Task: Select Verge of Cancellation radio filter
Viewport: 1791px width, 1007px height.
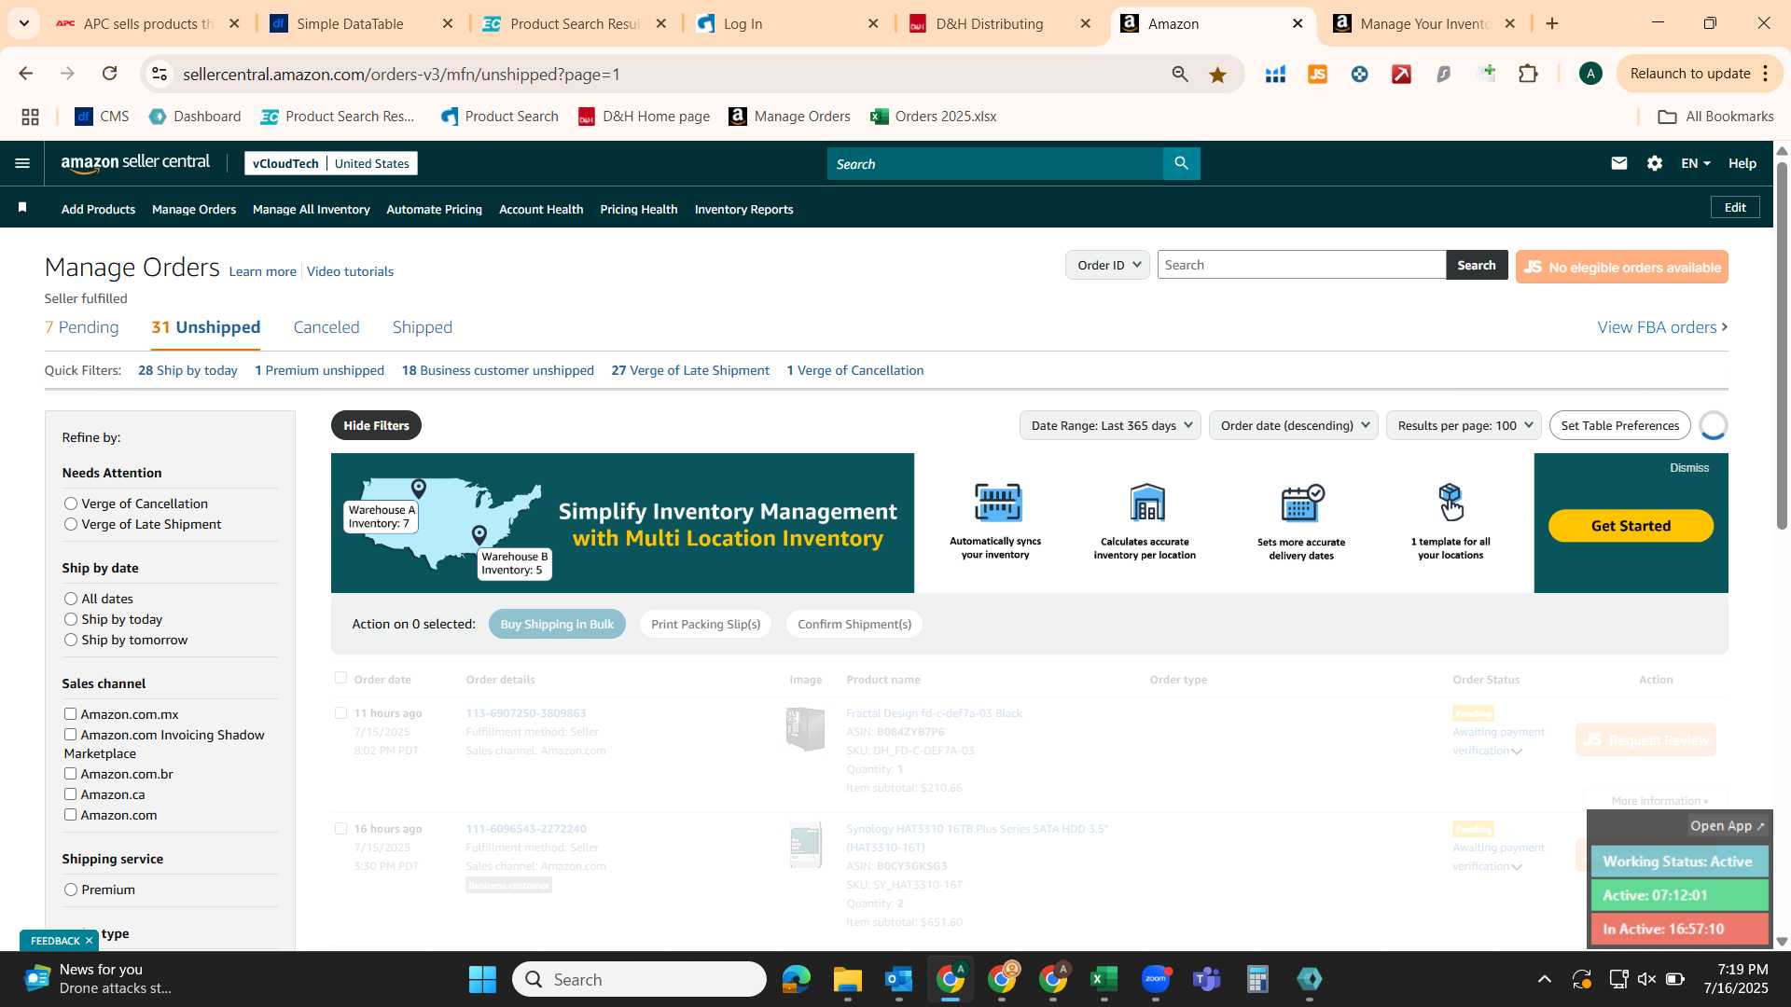Action: click(71, 504)
